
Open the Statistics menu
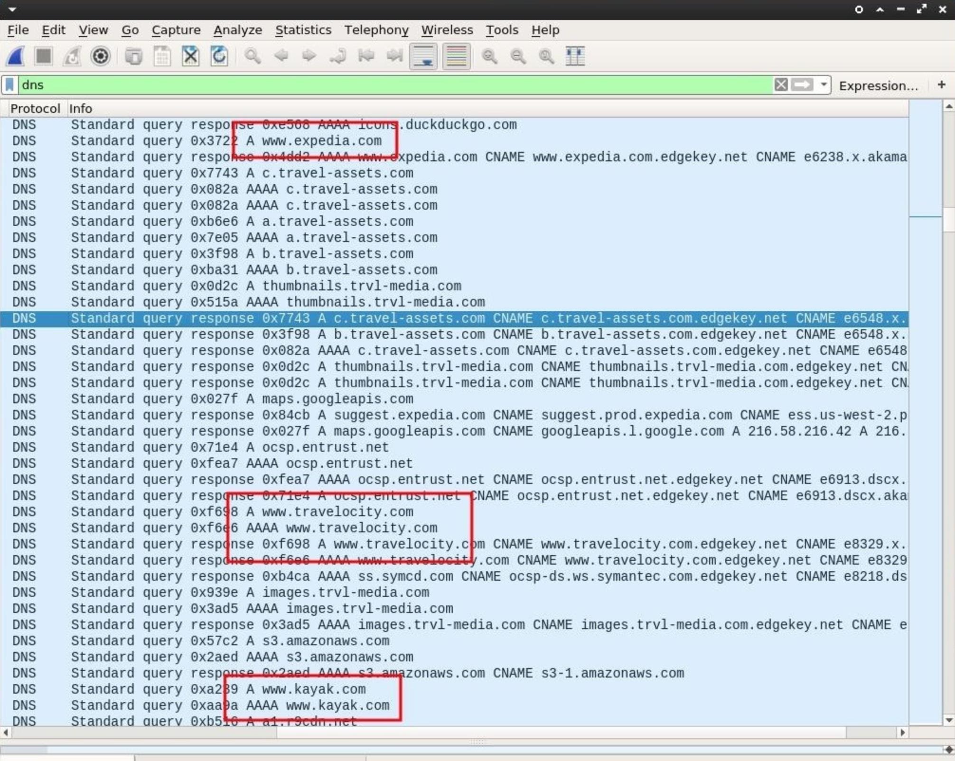tap(303, 30)
